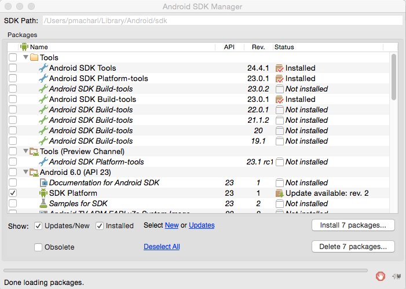Click the Install 7 packages button
The image size is (406, 289).
pyautogui.click(x=353, y=225)
